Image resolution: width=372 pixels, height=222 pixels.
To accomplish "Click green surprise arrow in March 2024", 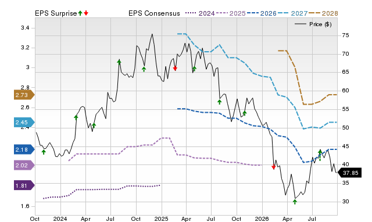I will [76, 117].
